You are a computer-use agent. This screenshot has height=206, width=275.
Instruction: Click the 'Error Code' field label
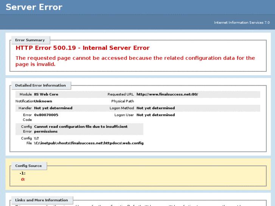point(27,117)
